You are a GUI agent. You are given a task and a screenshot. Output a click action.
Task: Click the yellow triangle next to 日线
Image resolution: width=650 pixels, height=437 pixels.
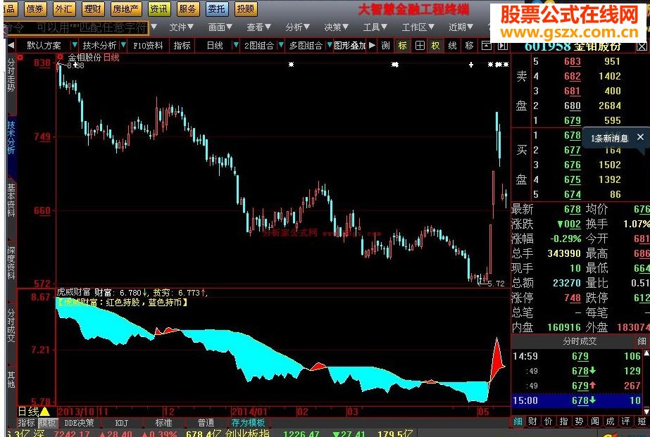pyautogui.click(x=44, y=412)
